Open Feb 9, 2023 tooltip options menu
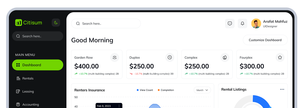This screenshot has width=305, height=108. pyautogui.click(x=119, y=106)
